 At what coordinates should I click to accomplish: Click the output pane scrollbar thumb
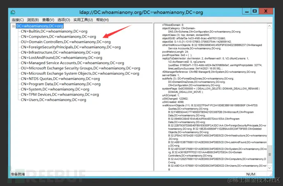[x=269, y=155]
